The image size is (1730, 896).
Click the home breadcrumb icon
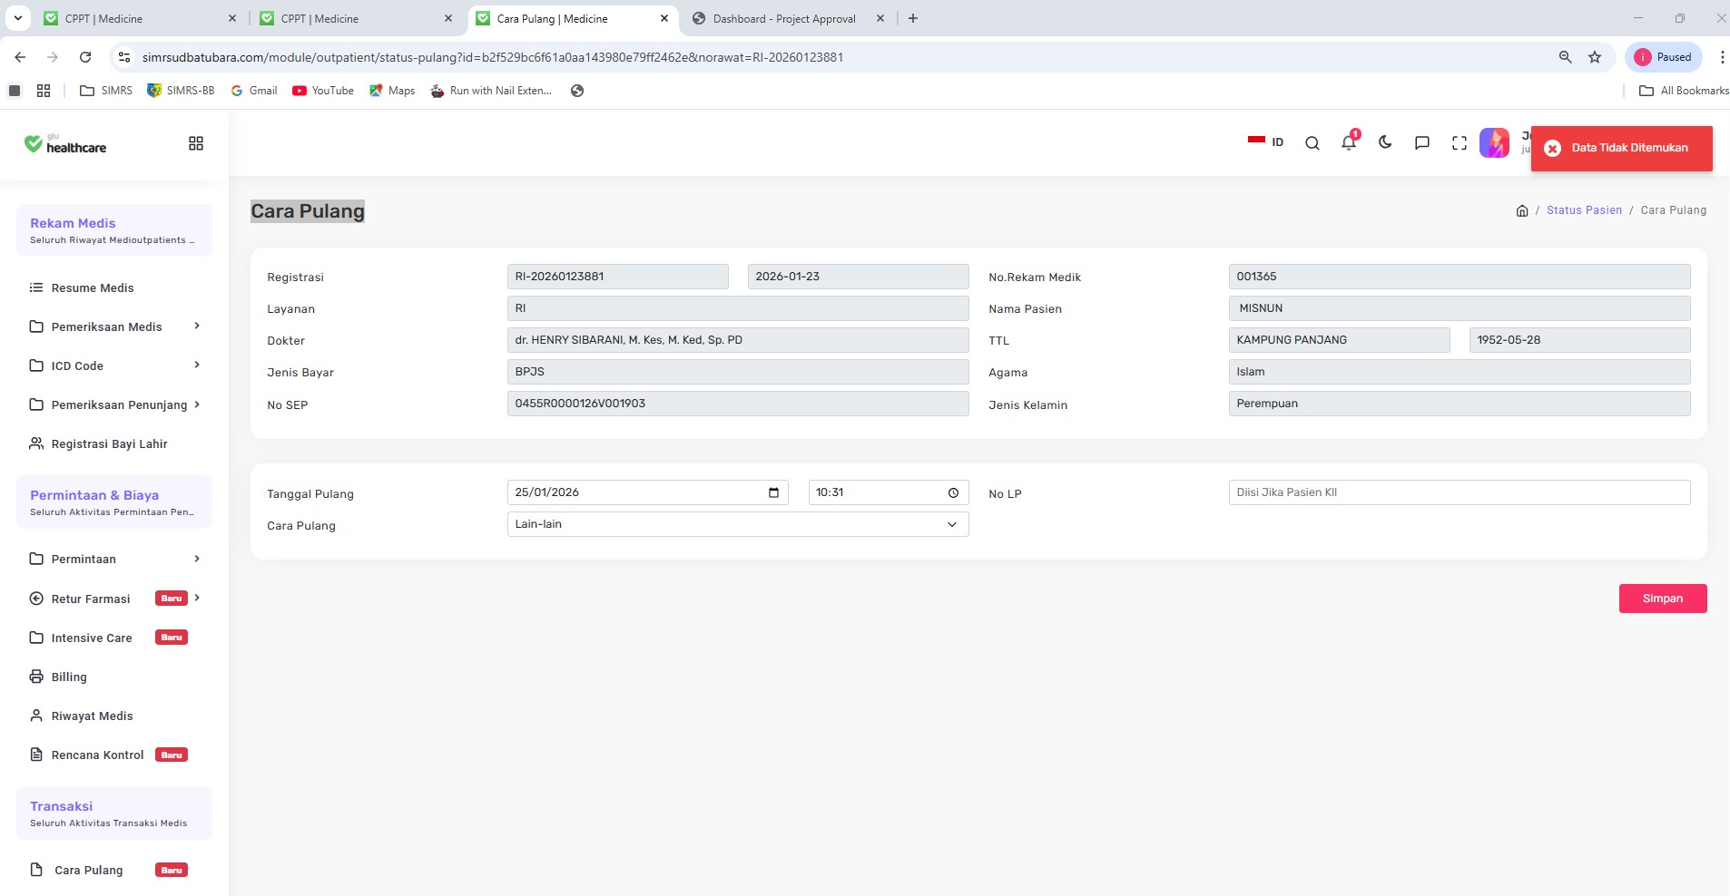tap(1522, 210)
